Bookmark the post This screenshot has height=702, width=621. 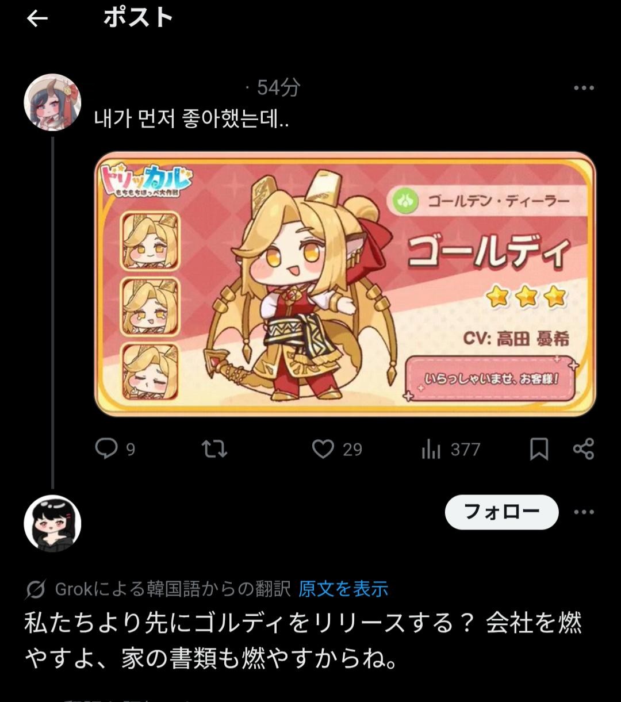tap(539, 449)
